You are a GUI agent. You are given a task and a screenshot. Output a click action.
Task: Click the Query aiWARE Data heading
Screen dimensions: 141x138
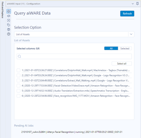point(32,13)
